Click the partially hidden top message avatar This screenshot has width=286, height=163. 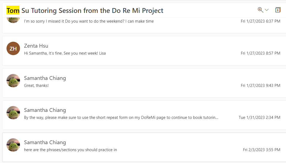click(x=13, y=20)
